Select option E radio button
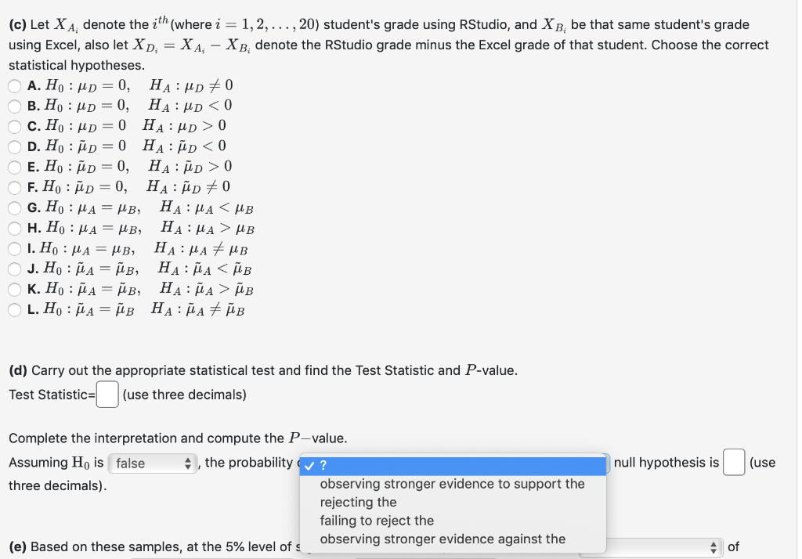 click(14, 166)
